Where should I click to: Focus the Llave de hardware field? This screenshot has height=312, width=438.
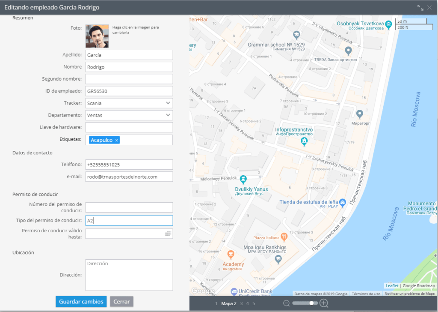129,127
